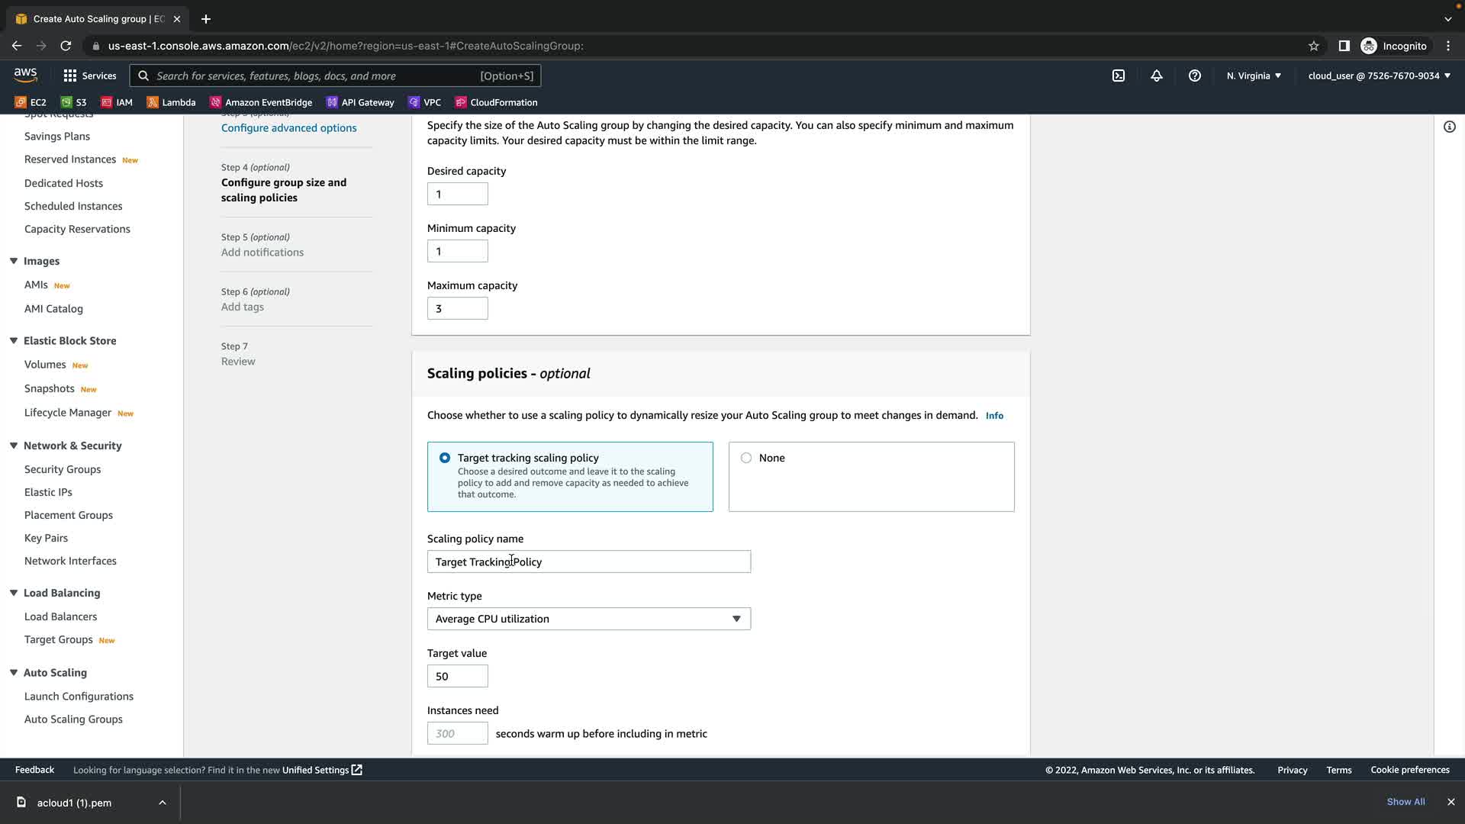Bookmark this page with the star icon

pos(1313,46)
